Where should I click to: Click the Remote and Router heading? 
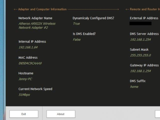coord(145,9)
